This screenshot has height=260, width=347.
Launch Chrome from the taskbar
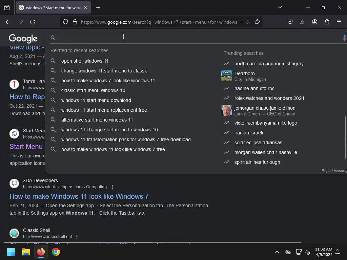point(56,252)
